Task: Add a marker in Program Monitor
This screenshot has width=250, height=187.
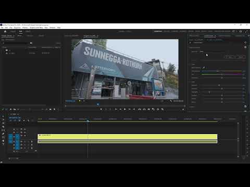Action: (101, 109)
